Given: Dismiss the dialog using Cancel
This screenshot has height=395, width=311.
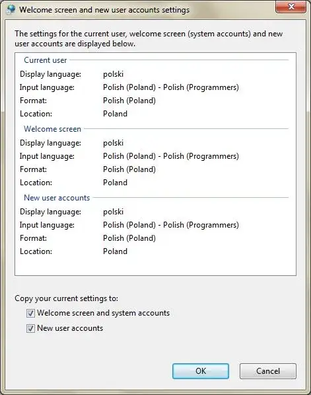Looking at the screenshot, I should [268, 371].
